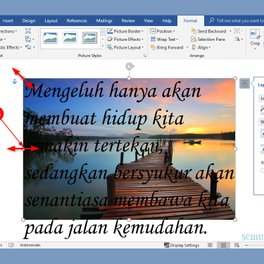Viewport: 264px width, 264px height.
Task: Click the bottom-left picture sizing handle
Action: (23, 220)
